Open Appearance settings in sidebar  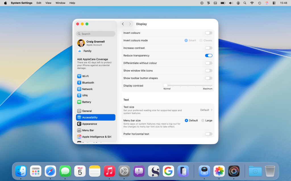pos(95,124)
